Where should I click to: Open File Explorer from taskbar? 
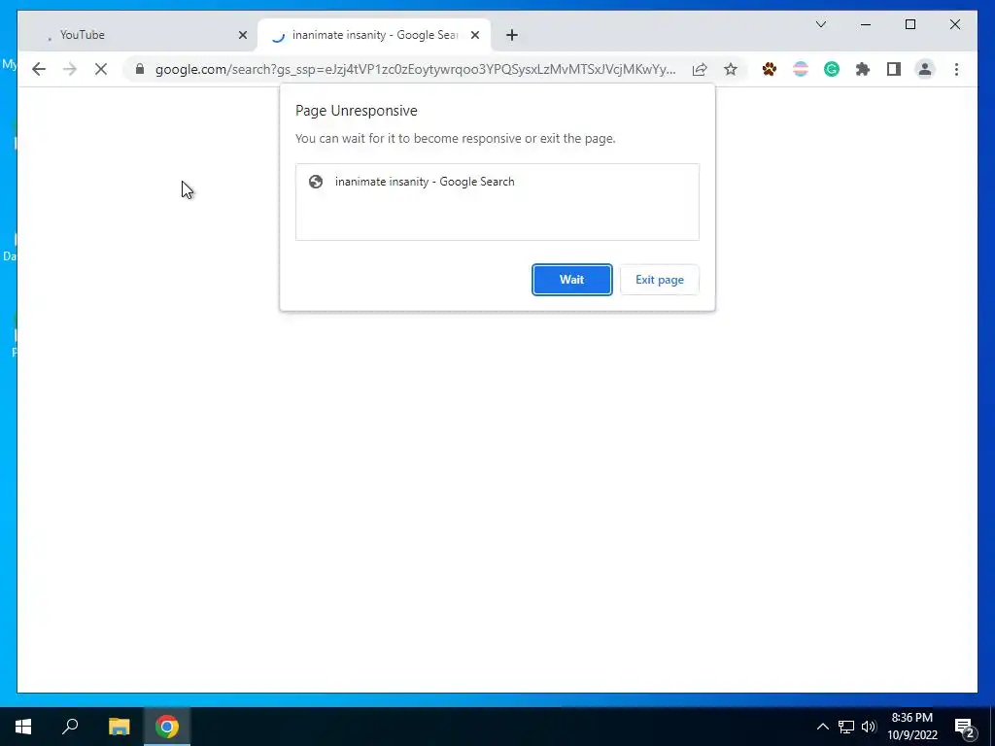point(119,727)
